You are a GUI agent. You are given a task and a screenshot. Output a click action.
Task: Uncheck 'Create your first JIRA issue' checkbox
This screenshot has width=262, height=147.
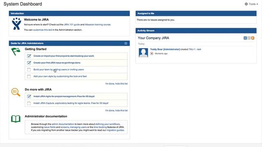click(x=29, y=63)
